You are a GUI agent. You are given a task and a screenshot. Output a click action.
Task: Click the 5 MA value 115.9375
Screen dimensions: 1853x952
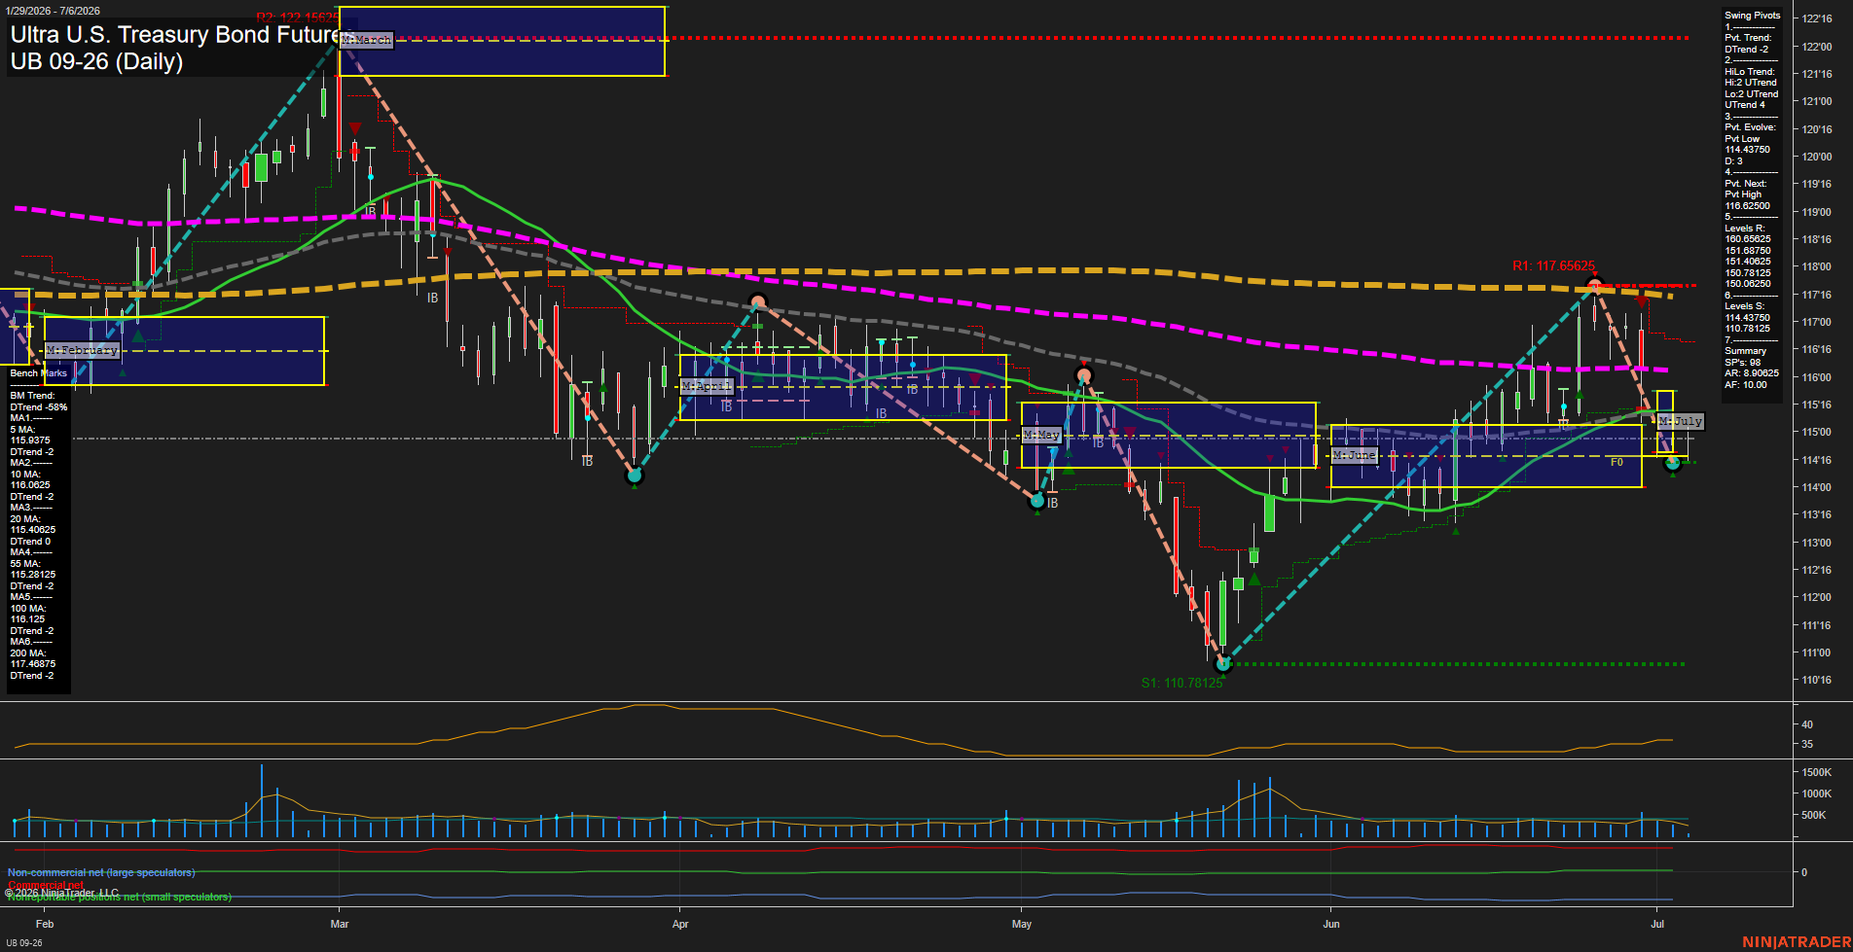pyautogui.click(x=30, y=441)
